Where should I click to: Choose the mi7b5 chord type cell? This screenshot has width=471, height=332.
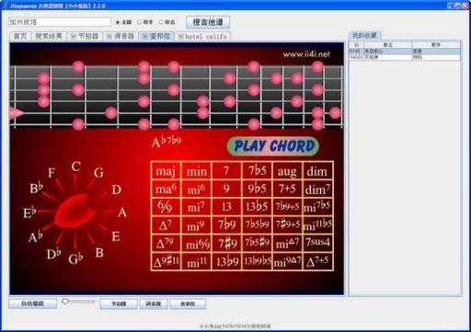[317, 207]
